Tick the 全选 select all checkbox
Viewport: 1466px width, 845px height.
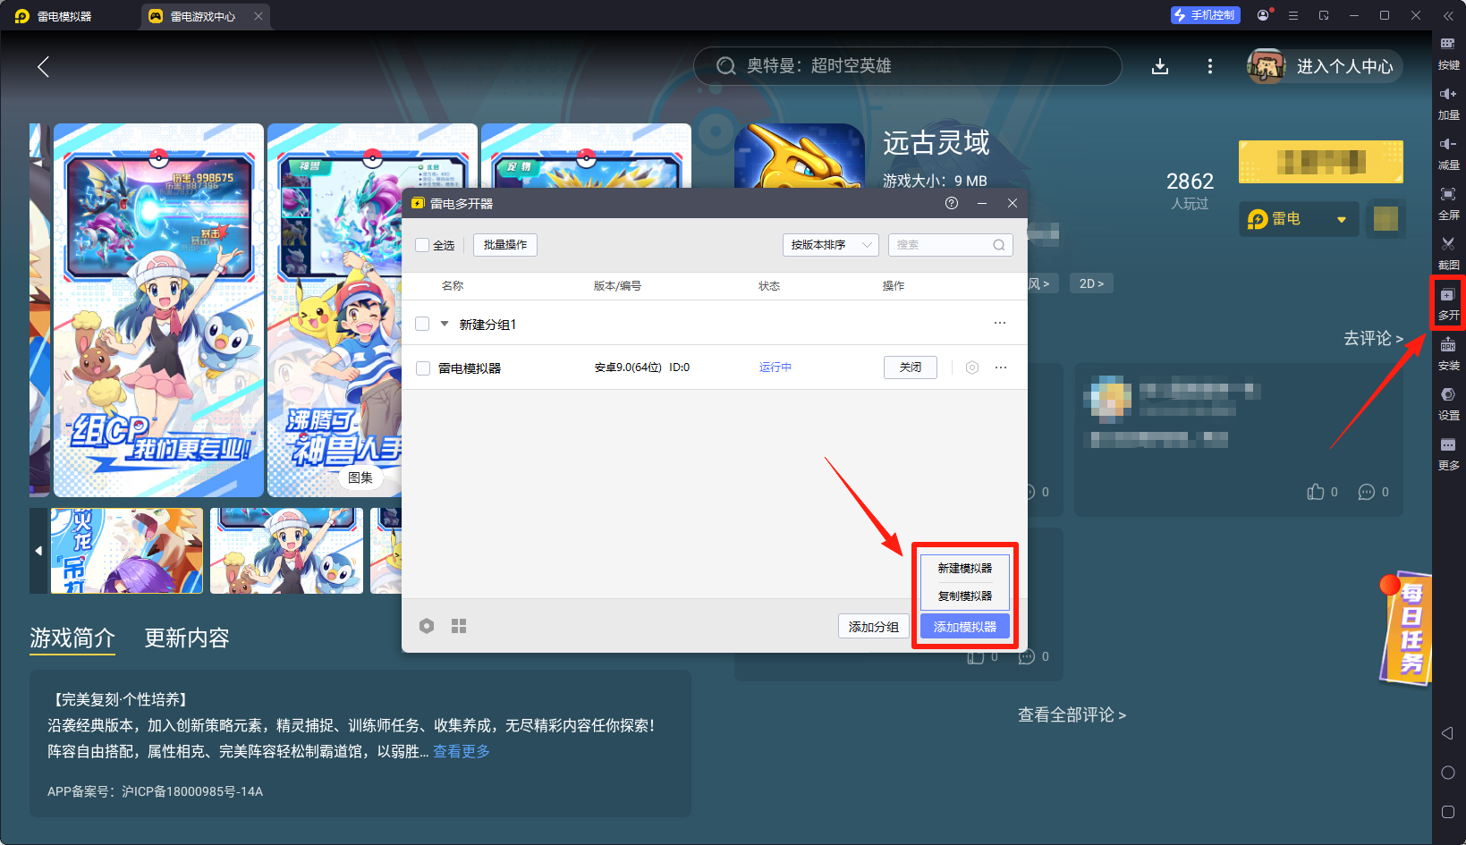pos(423,245)
